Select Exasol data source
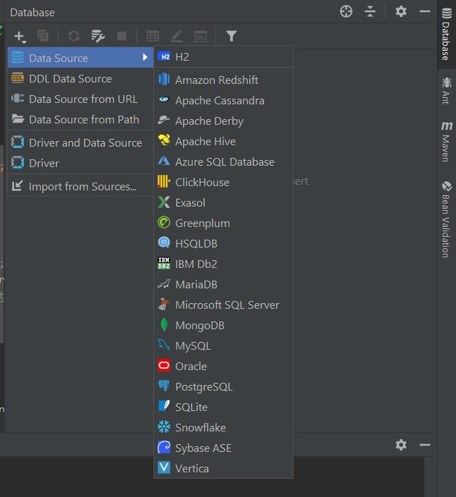 [223, 202]
